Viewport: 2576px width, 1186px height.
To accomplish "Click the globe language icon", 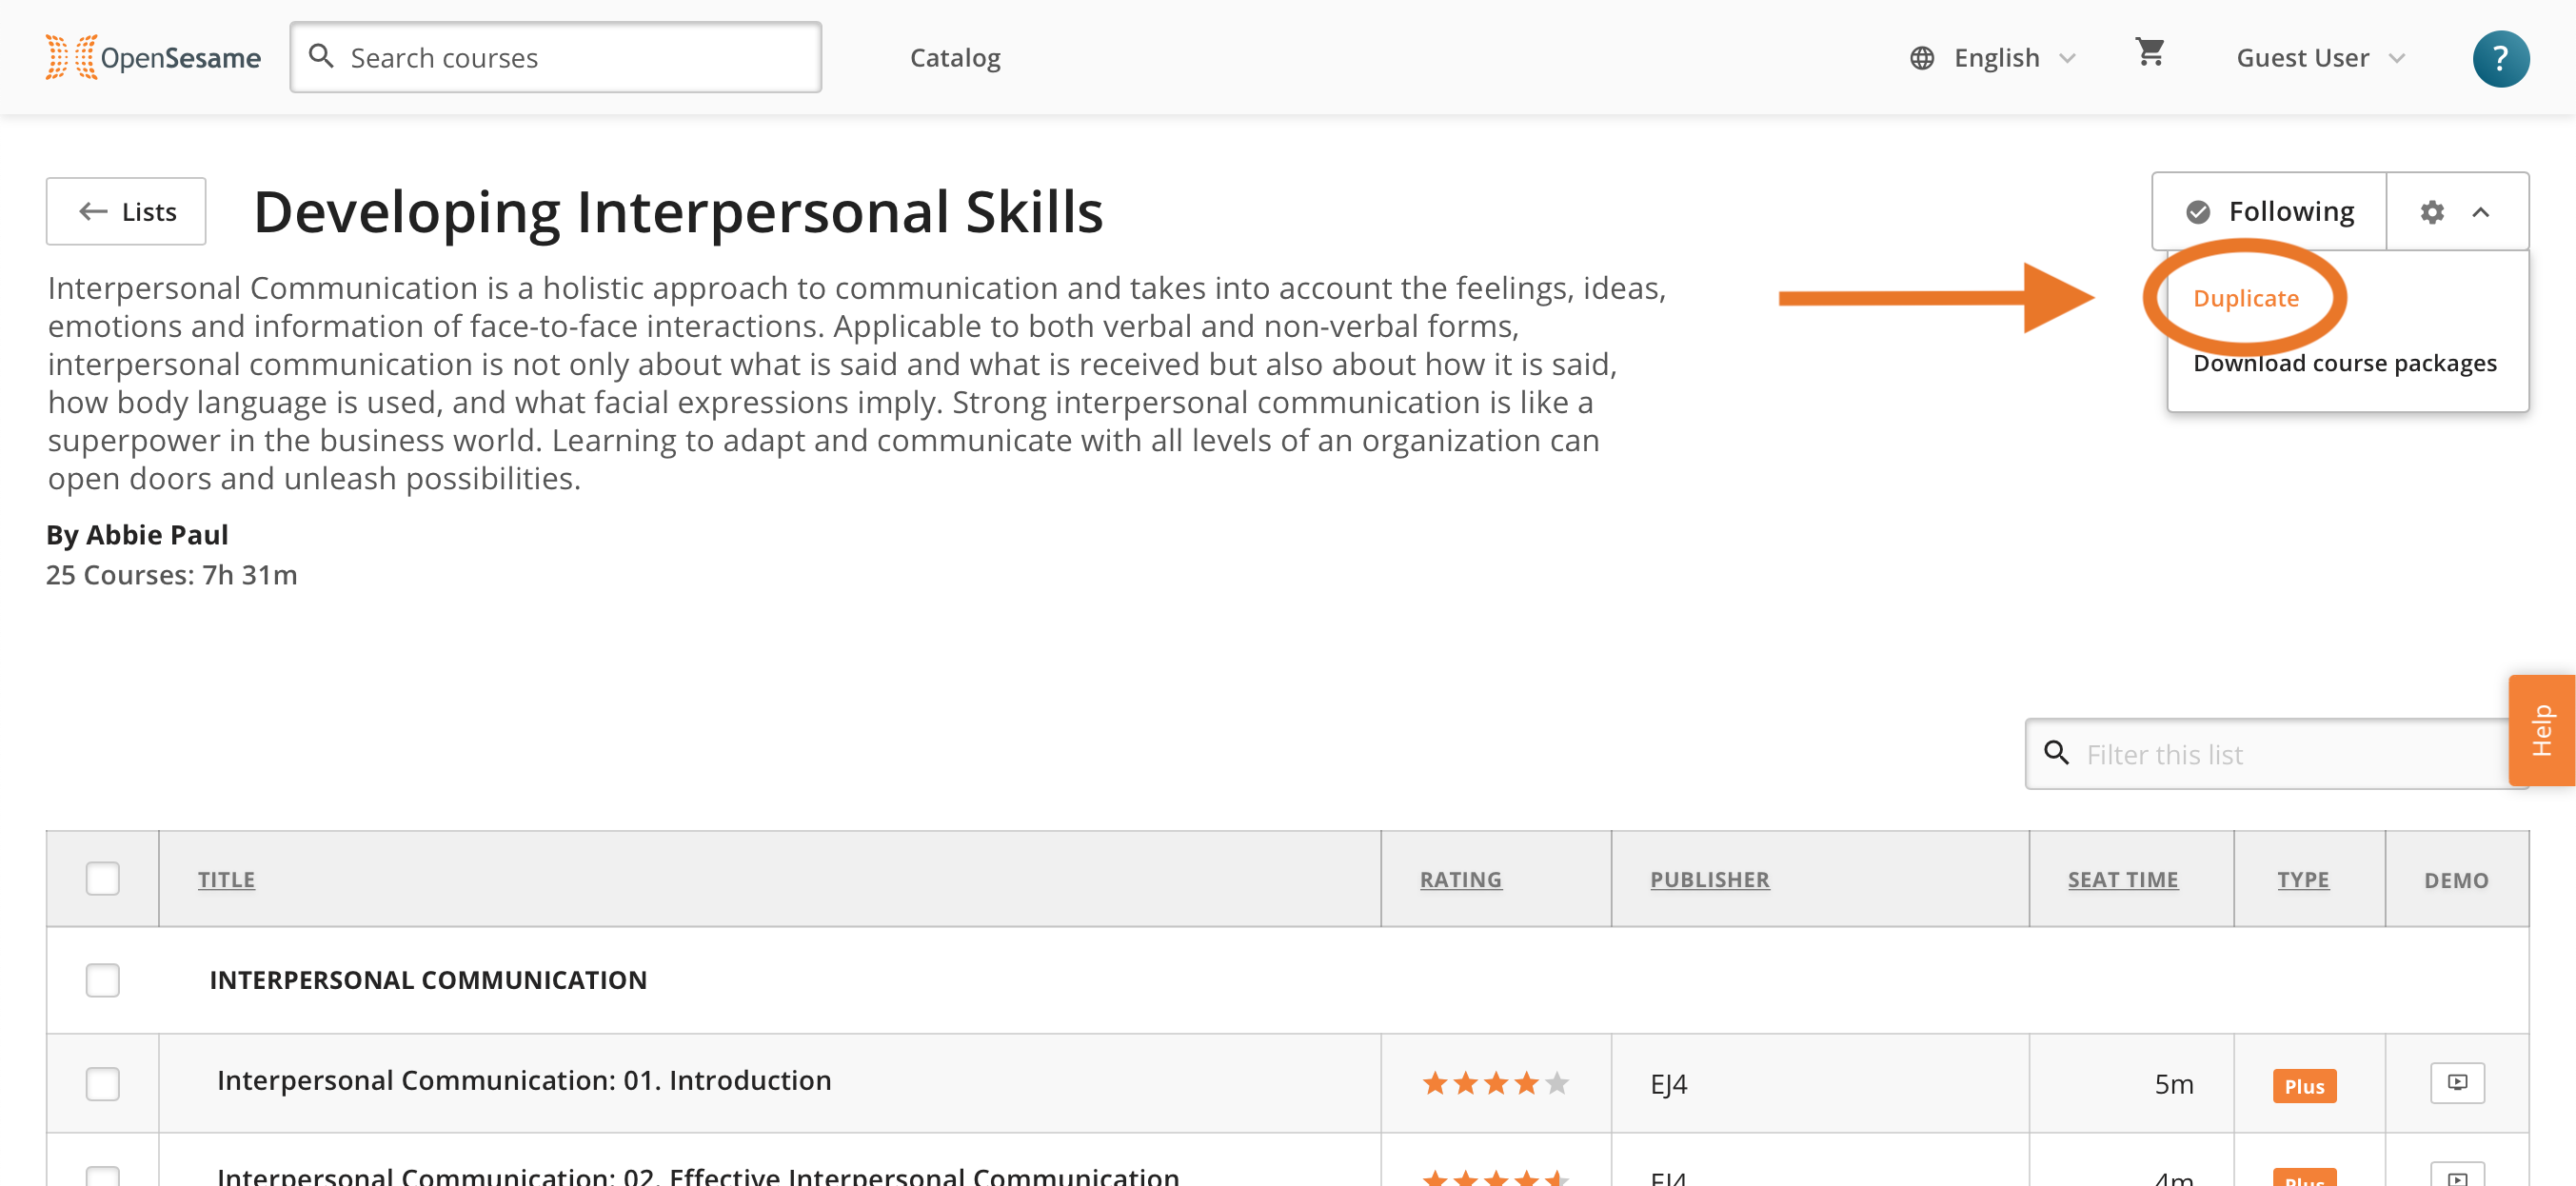I will (x=1921, y=58).
